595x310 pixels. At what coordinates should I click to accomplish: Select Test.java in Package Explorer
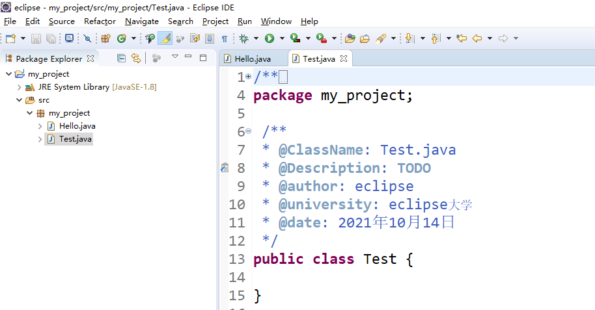point(75,139)
